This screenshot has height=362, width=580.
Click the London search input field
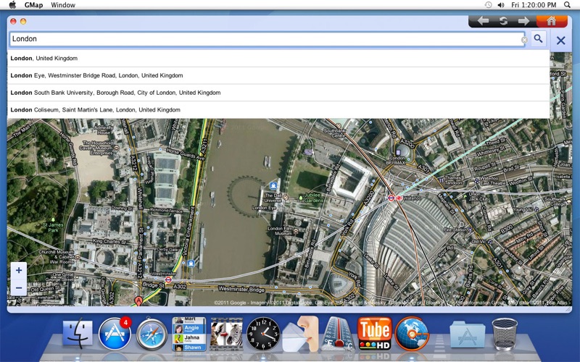pyautogui.click(x=266, y=39)
